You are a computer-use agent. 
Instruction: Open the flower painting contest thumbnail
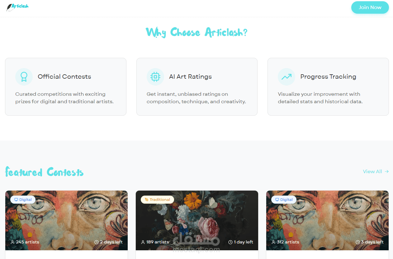[x=197, y=220]
